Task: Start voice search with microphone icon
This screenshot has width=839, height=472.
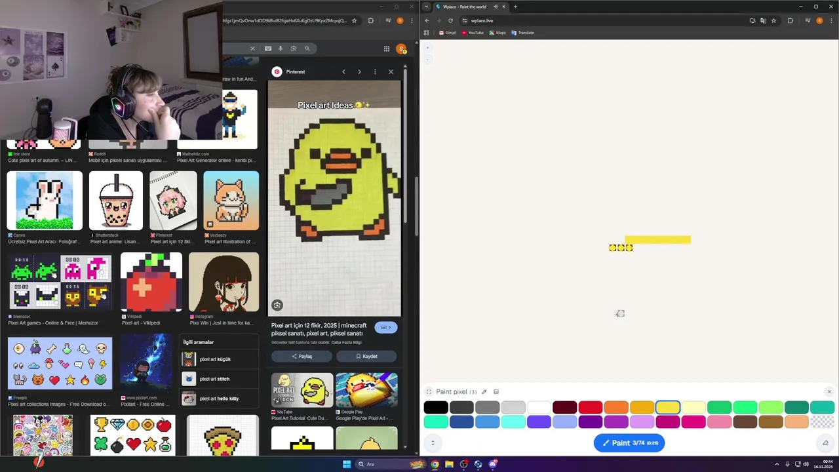Action: 281,49
